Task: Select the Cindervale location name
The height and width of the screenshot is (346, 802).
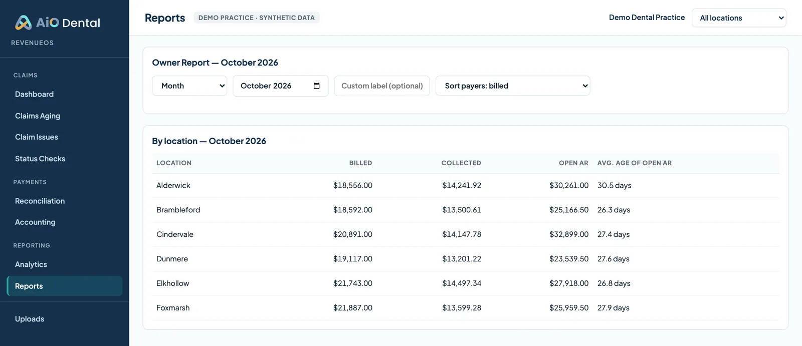Action: coord(175,234)
